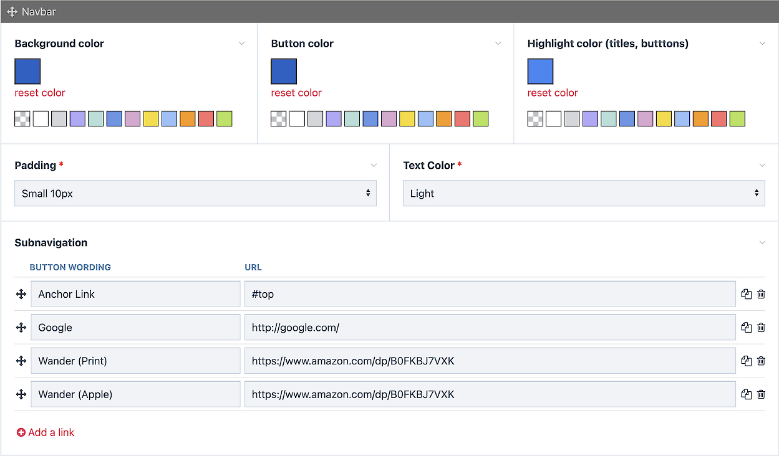Select green swatch under Highlight color
The height and width of the screenshot is (456, 779).
pos(737,119)
